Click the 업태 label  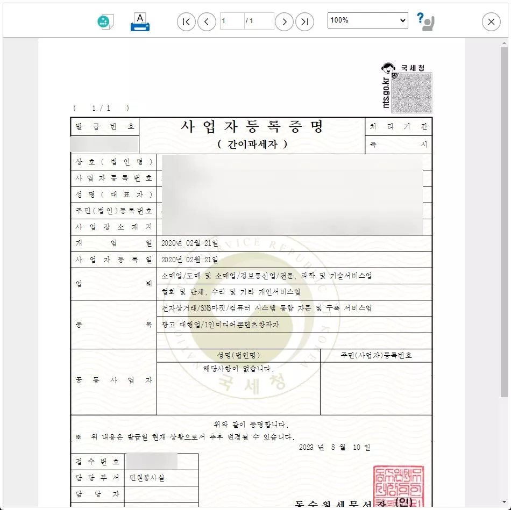point(113,284)
